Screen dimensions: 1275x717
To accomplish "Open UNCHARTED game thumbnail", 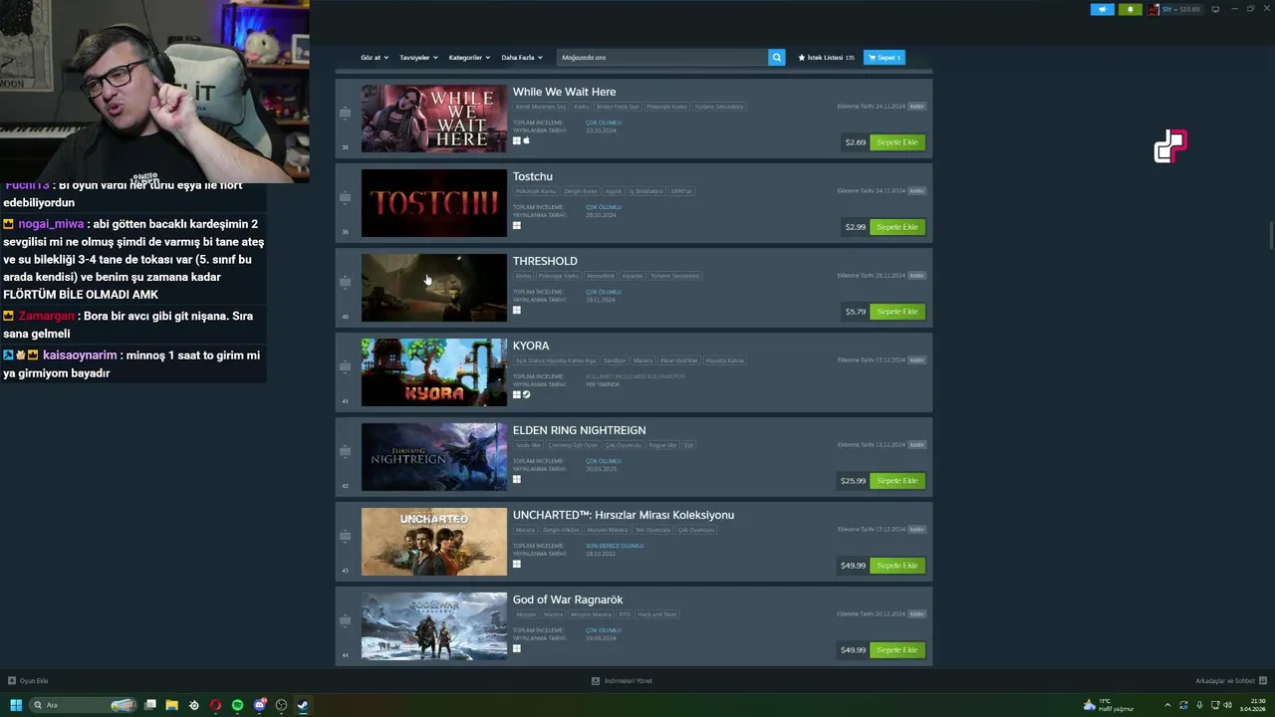I will tap(434, 542).
